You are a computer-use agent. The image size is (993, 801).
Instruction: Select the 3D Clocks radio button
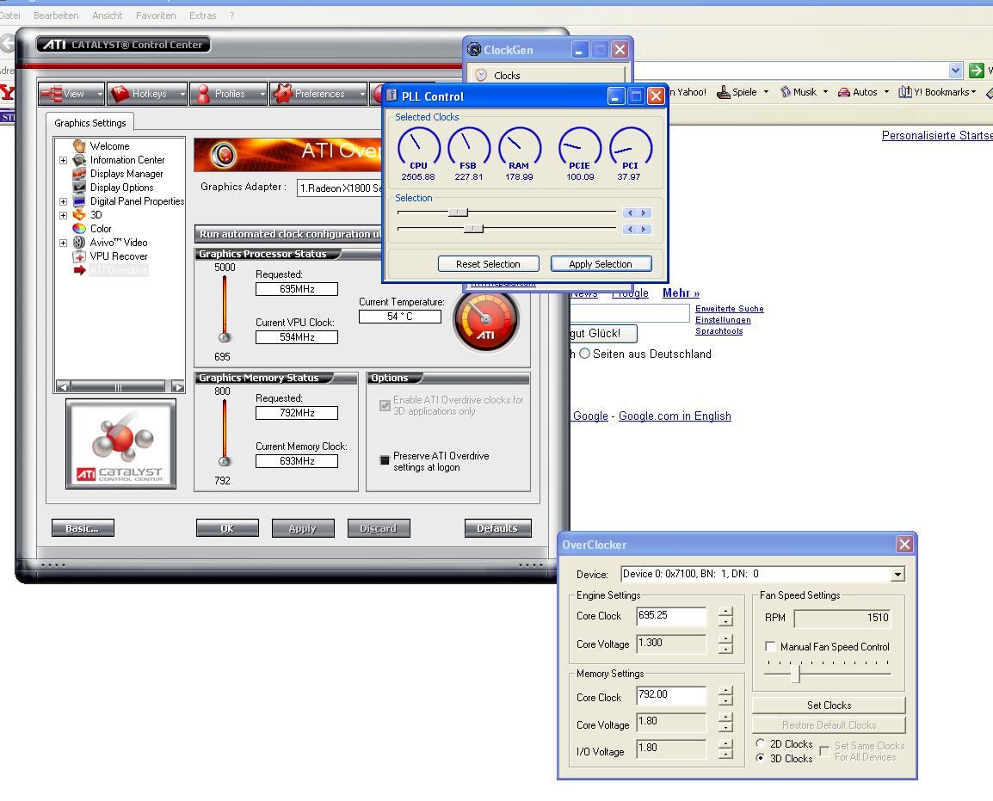(761, 758)
